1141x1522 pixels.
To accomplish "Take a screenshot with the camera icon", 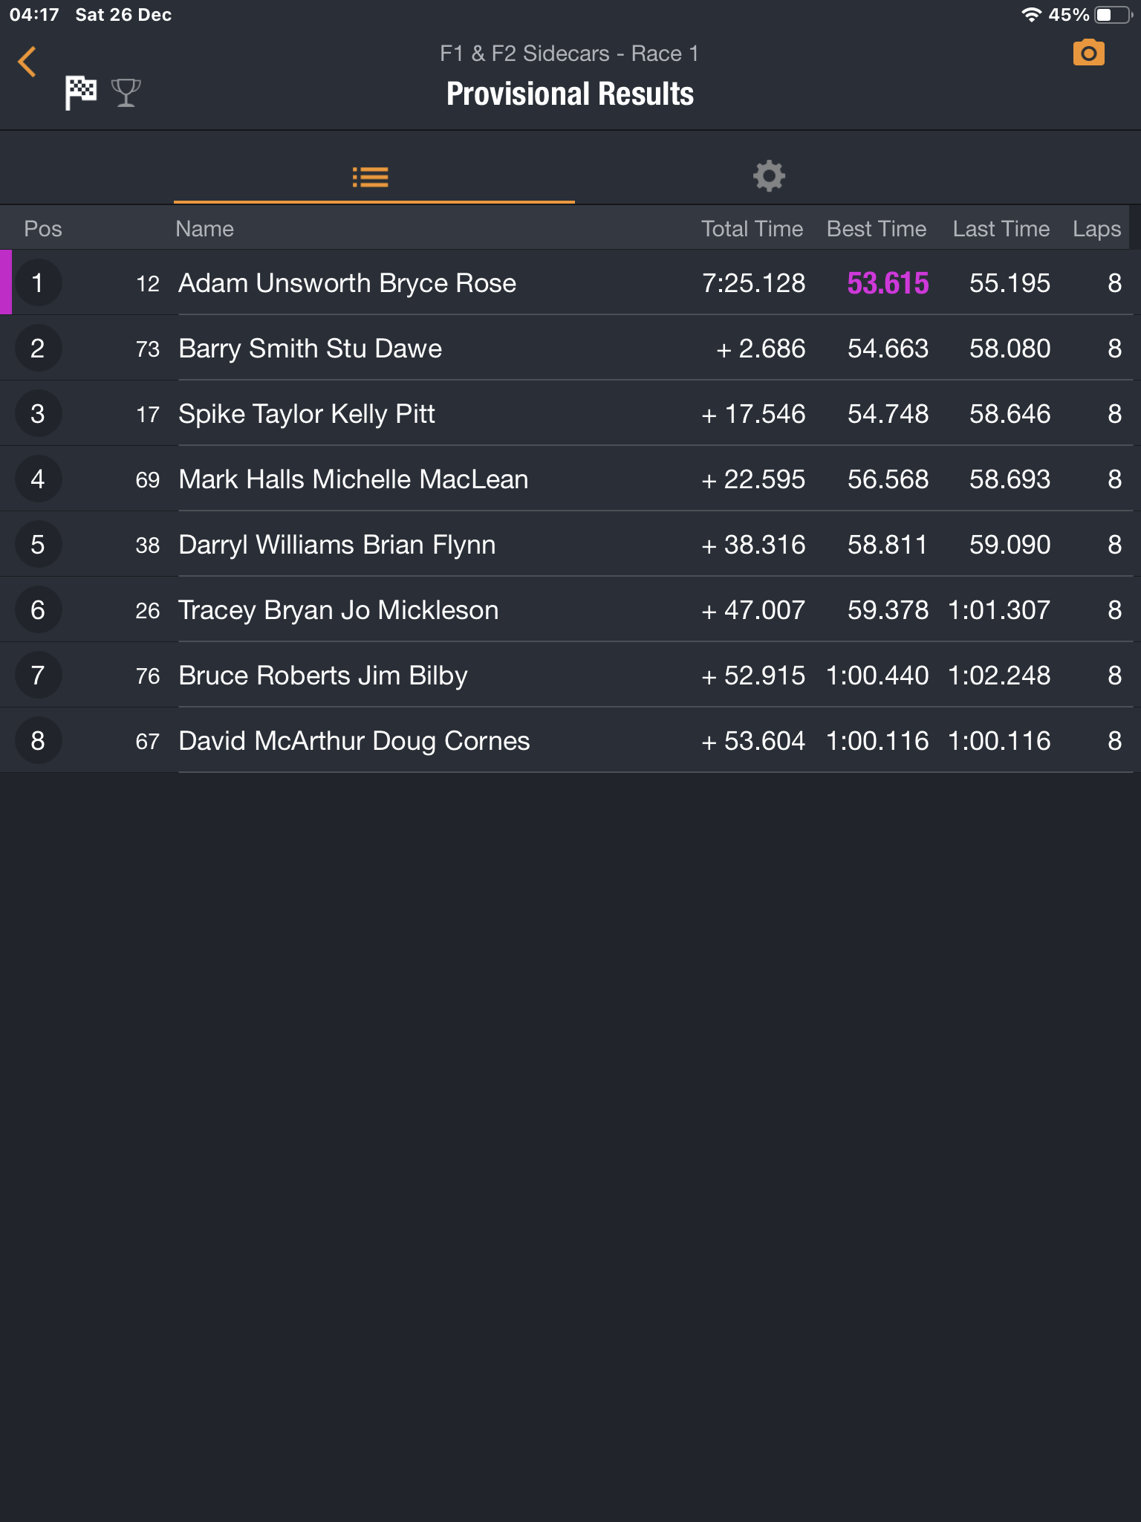I will coord(1088,53).
